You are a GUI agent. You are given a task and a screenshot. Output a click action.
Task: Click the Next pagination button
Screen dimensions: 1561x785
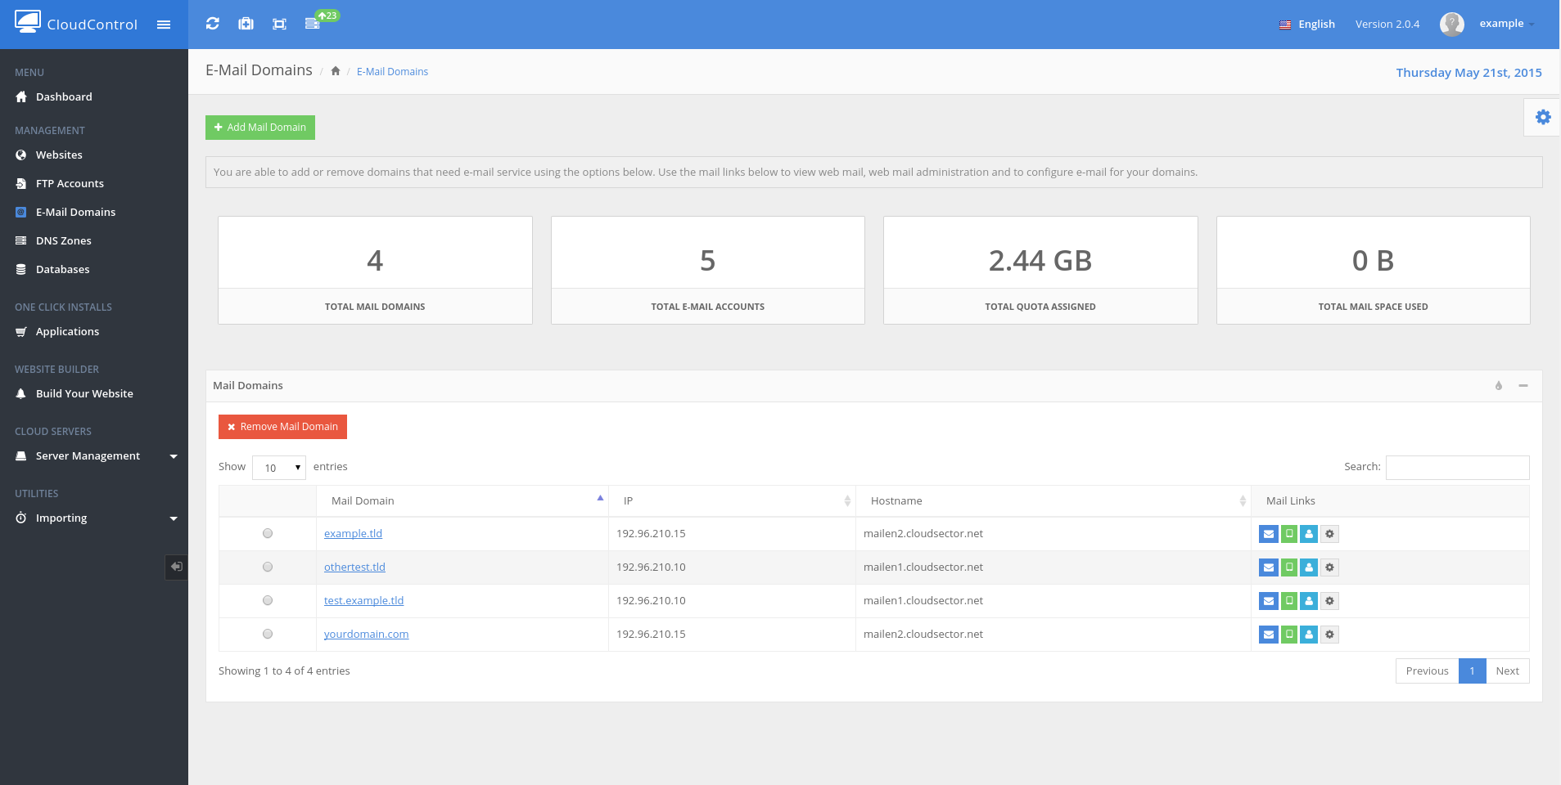tap(1507, 671)
